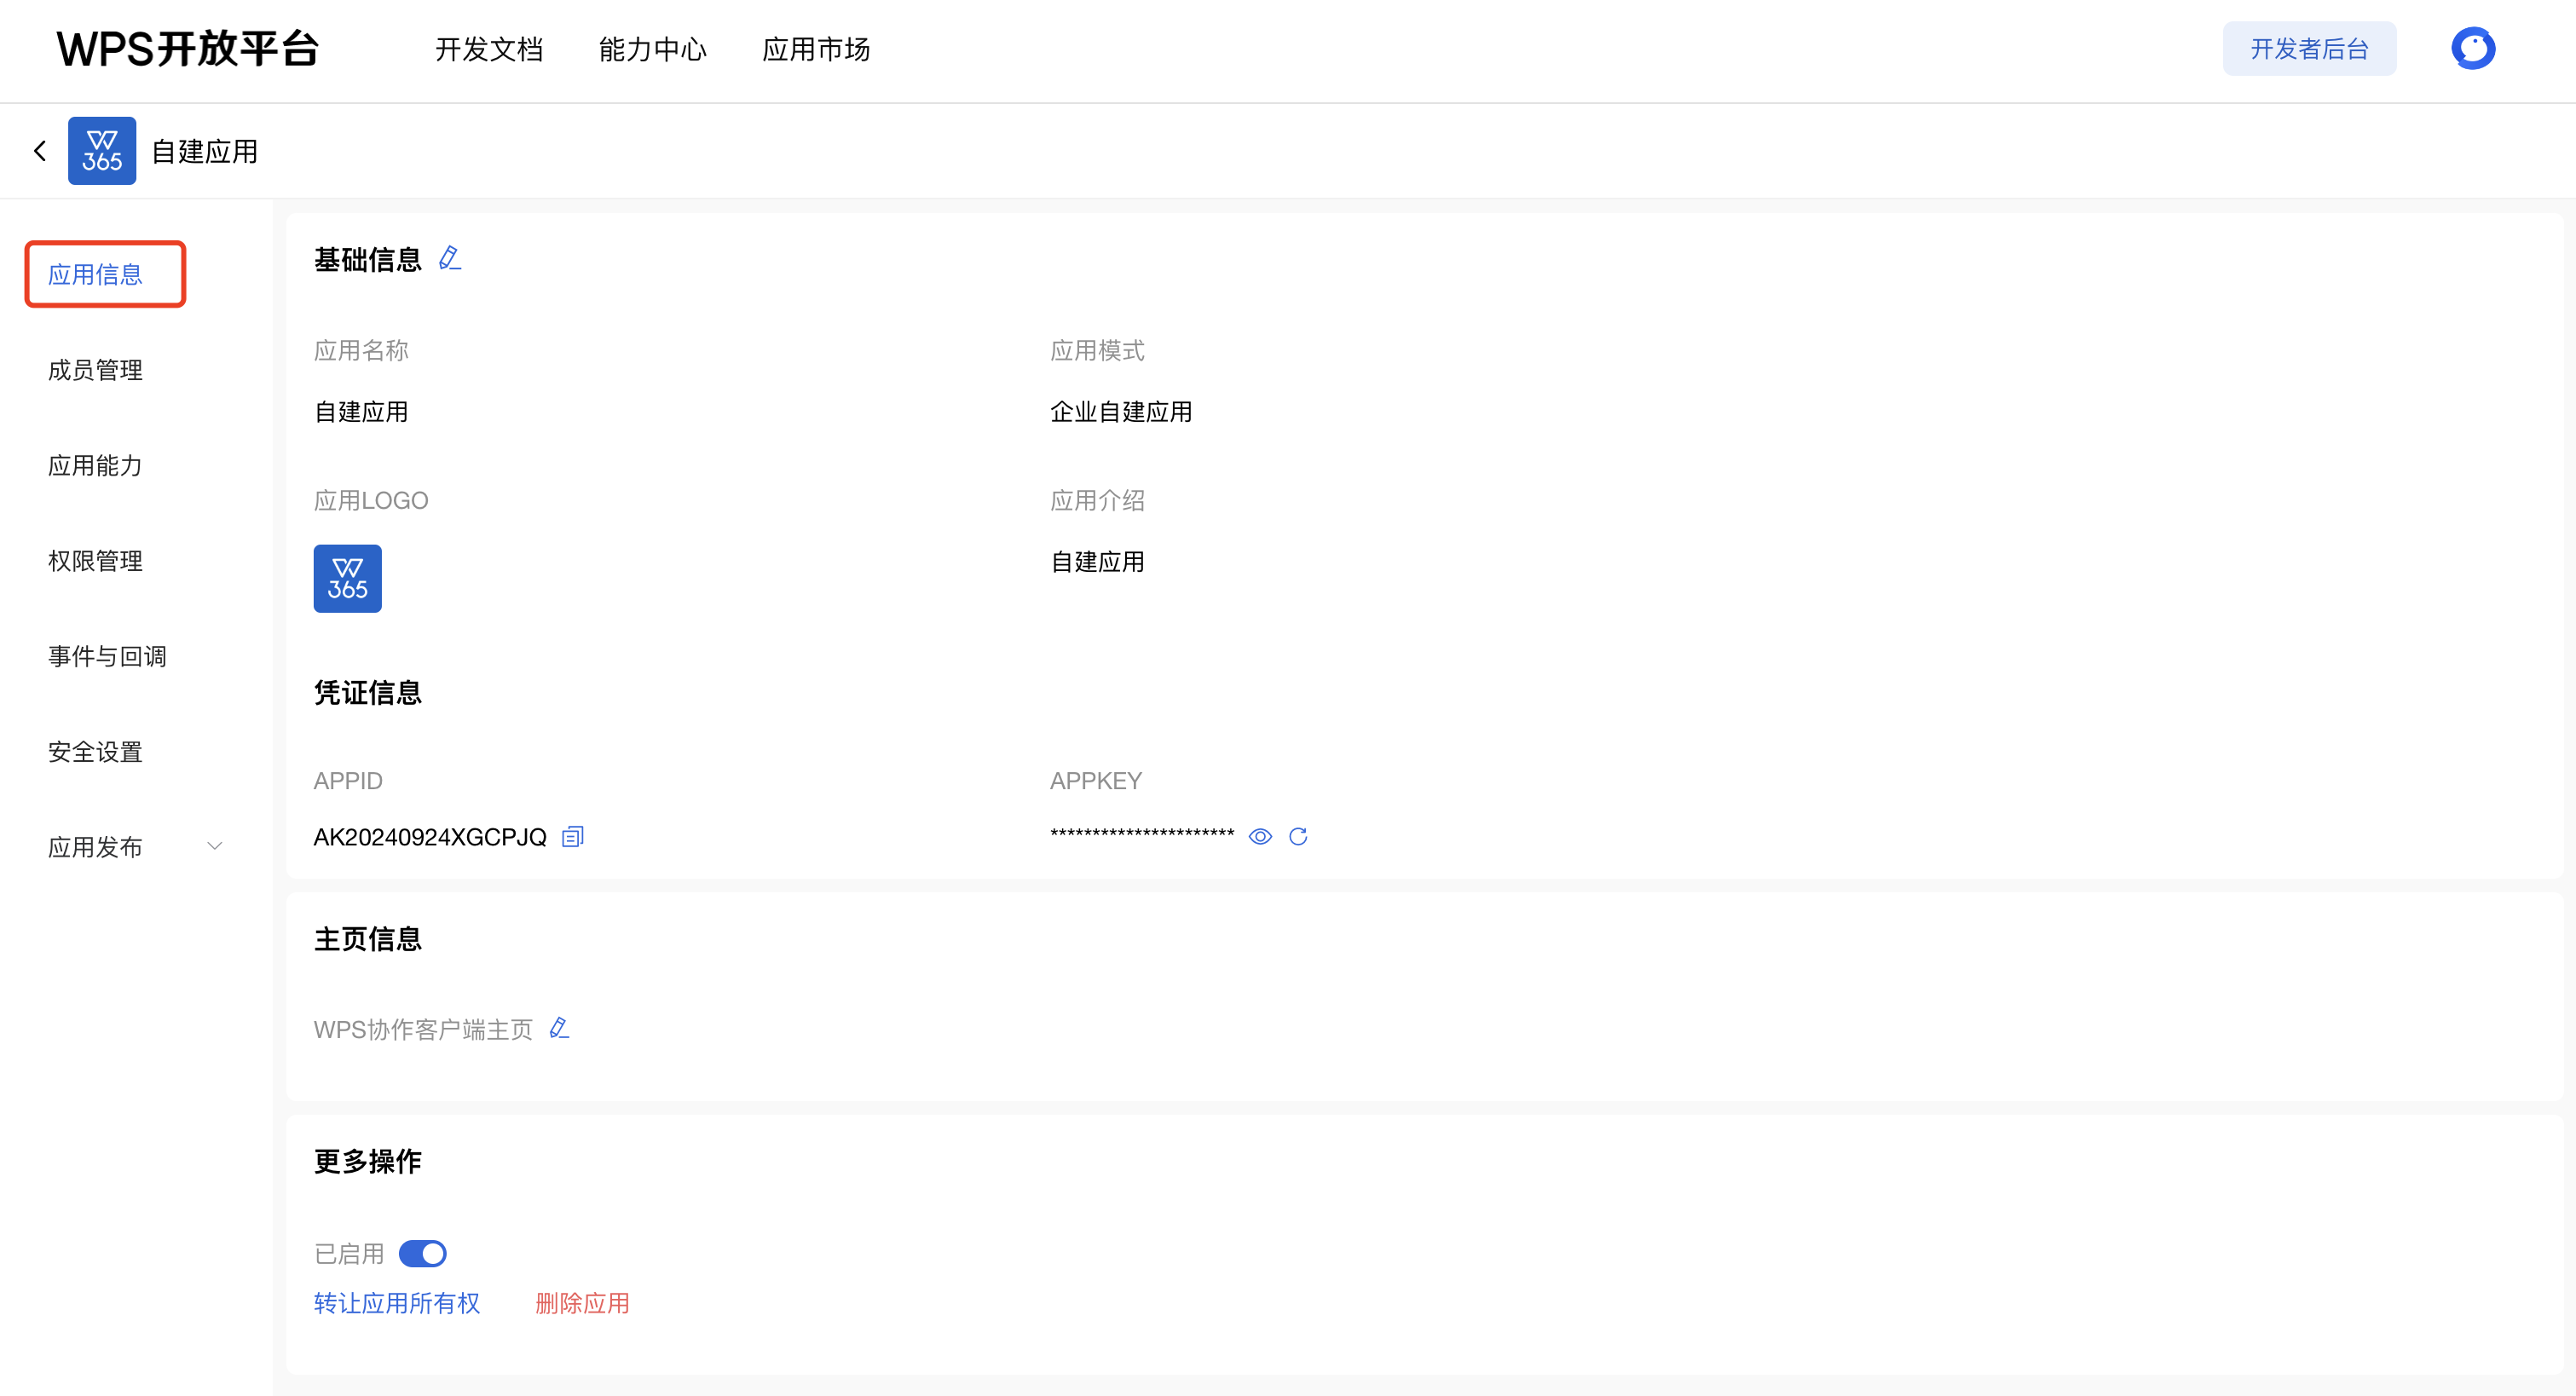Click the 开发者后台 button
Image resolution: width=2576 pixels, height=1396 pixels.
tap(2309, 49)
